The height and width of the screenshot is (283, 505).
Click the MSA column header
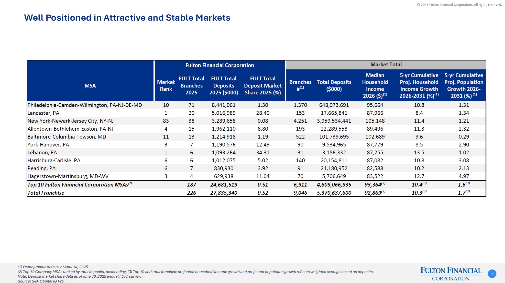pos(90,86)
